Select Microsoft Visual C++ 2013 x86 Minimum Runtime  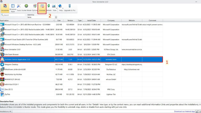[81, 25]
